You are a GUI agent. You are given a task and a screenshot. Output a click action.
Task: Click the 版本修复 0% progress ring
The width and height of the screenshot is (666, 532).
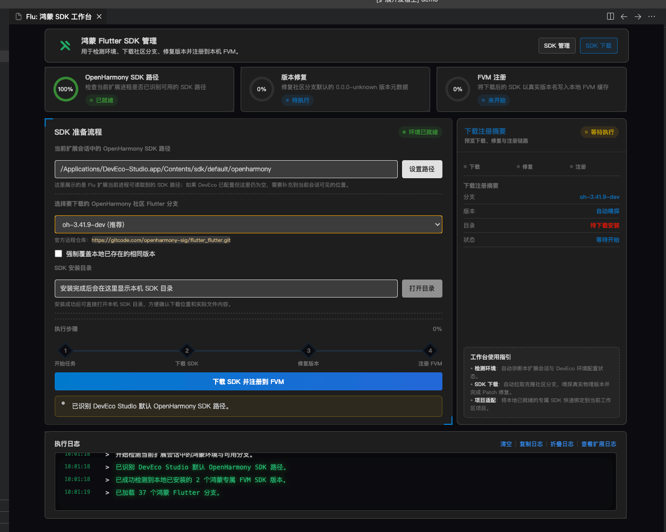(x=262, y=89)
